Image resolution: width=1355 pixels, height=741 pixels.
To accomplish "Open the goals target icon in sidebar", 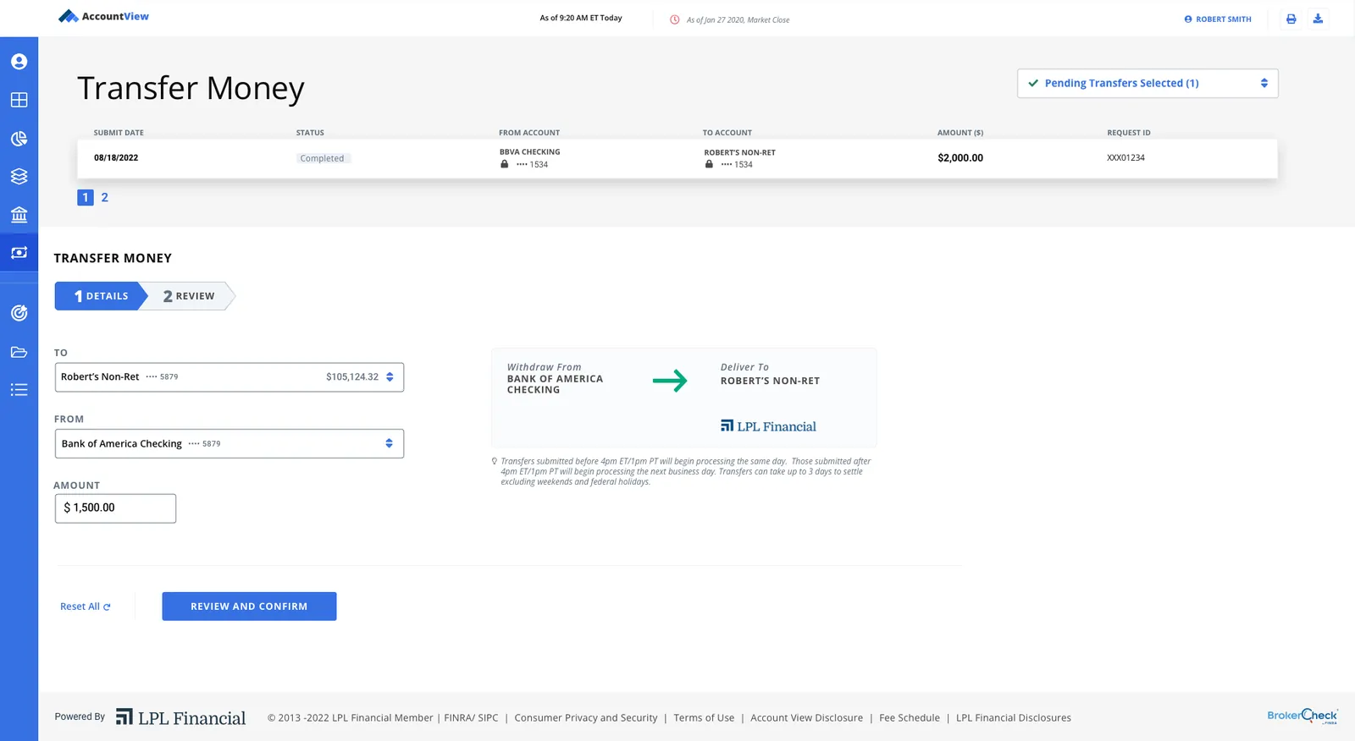I will click(x=19, y=313).
